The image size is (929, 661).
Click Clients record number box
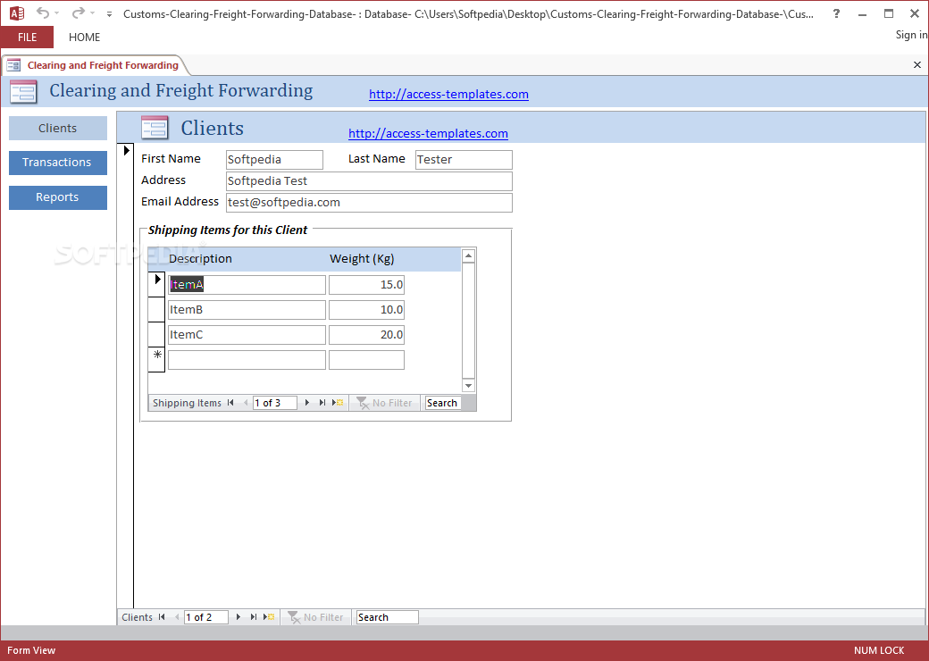click(206, 617)
